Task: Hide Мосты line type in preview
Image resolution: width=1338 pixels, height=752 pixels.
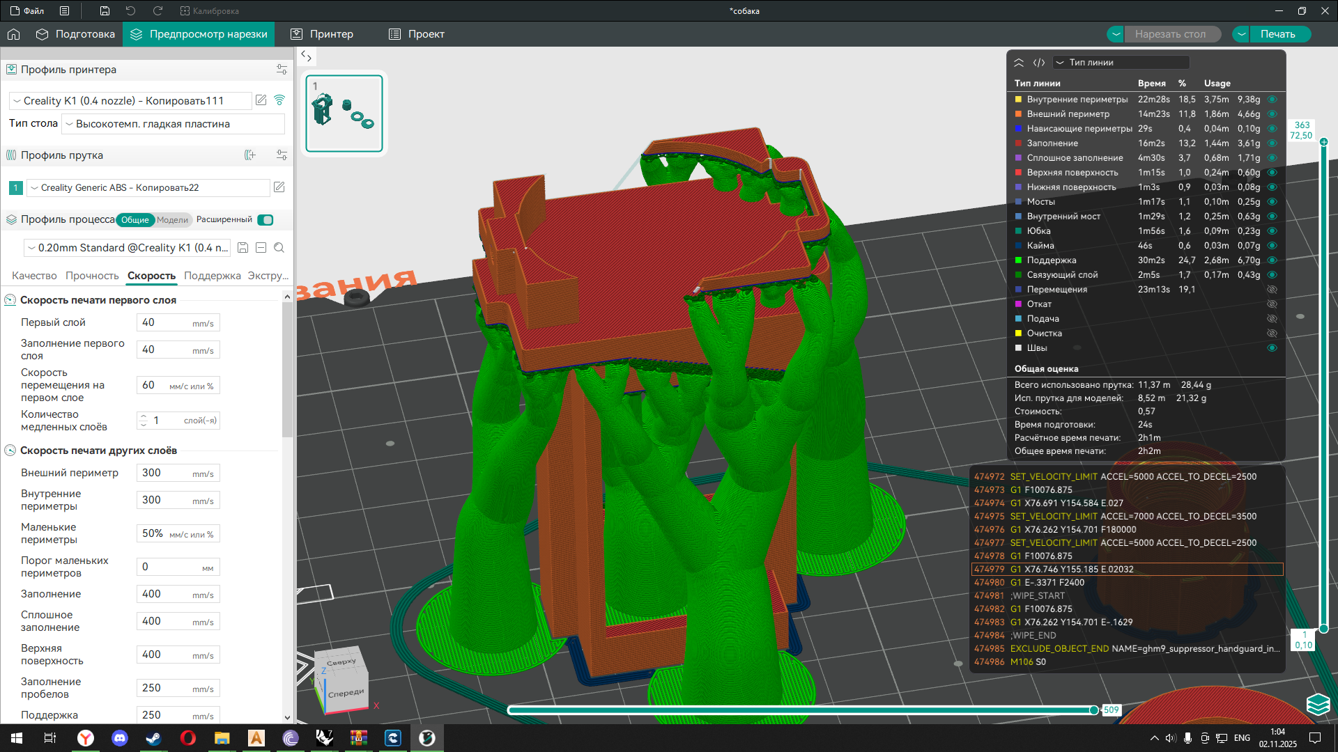Action: 1272,202
